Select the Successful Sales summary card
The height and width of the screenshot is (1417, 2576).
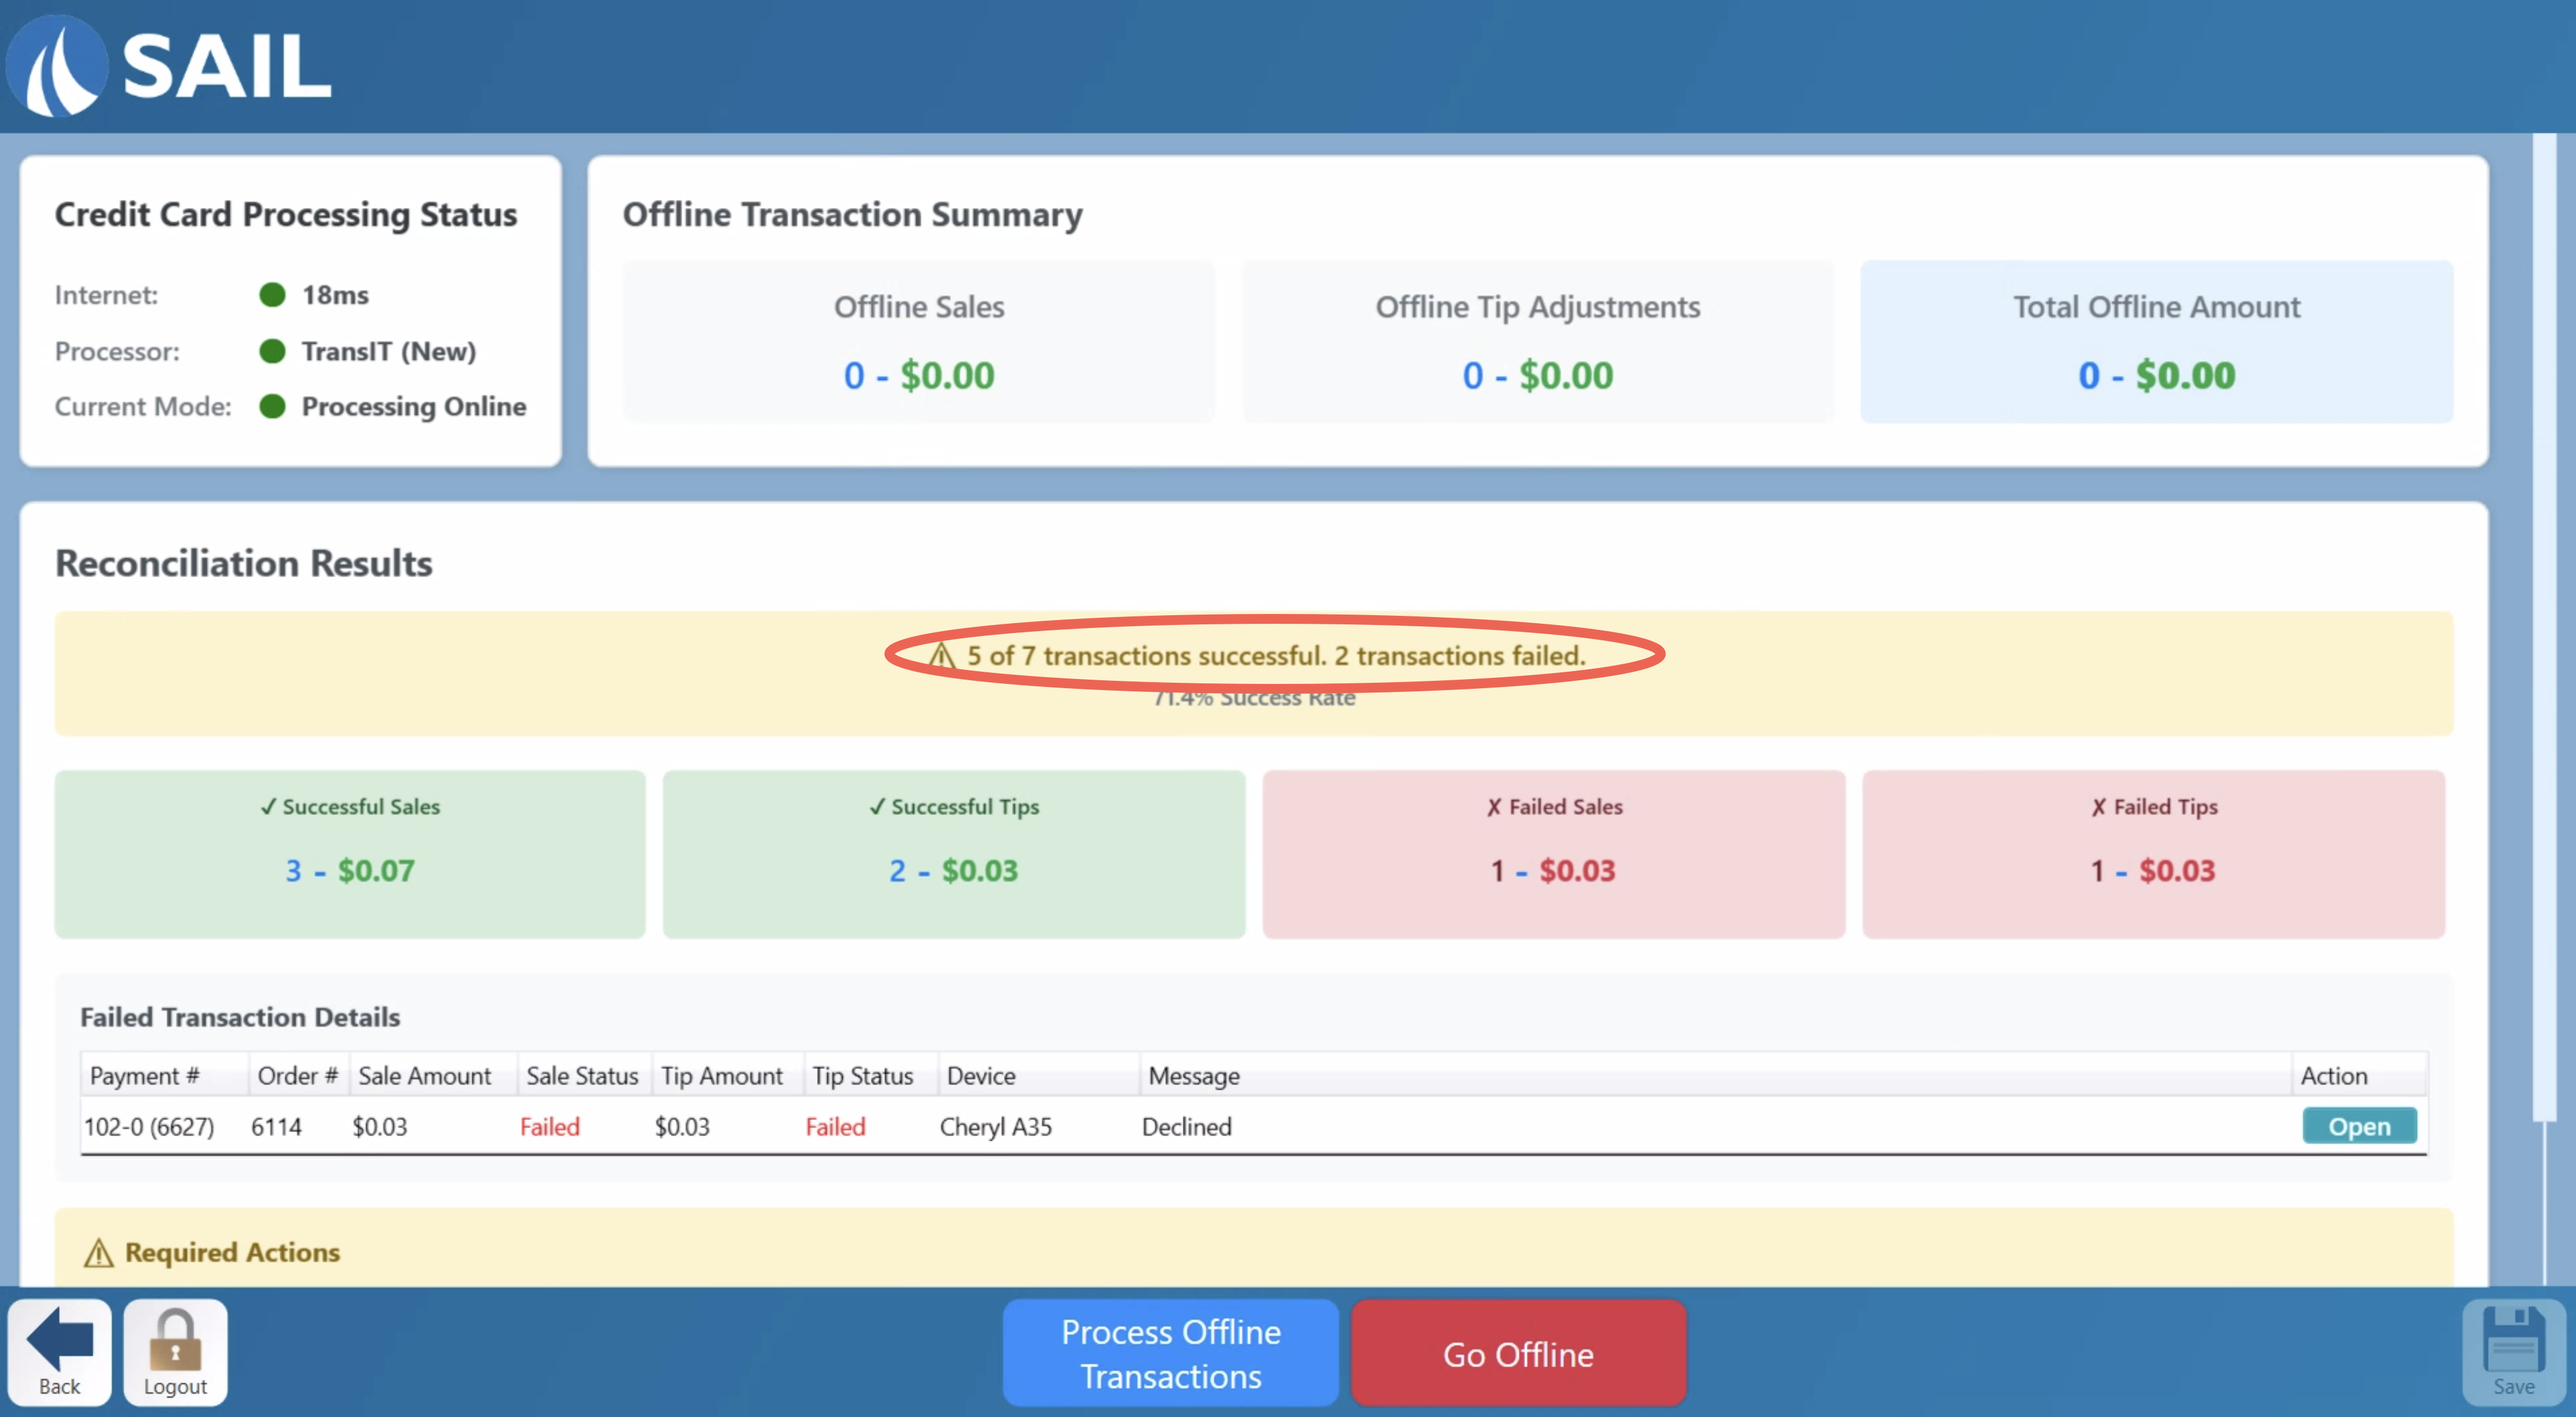click(x=349, y=853)
